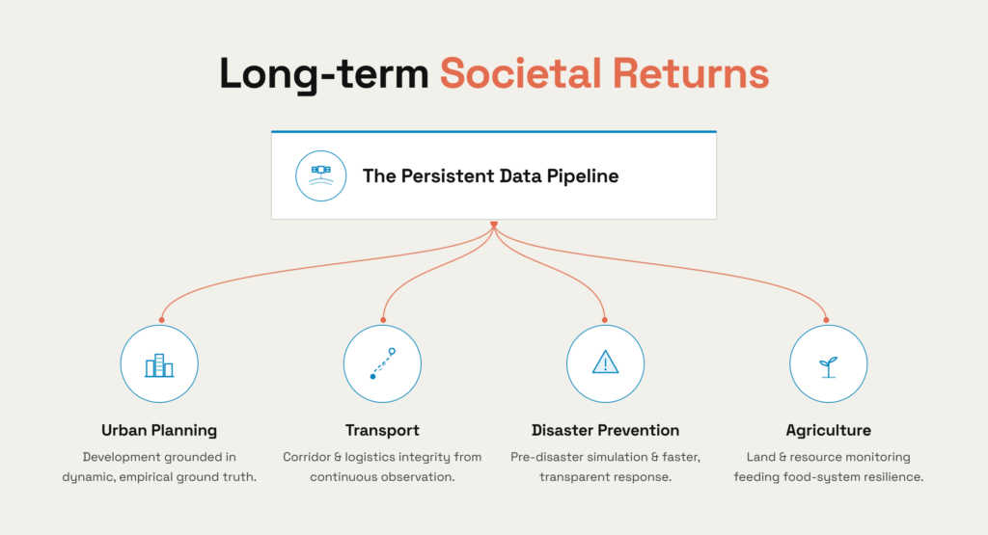This screenshot has width=988, height=535.
Task: Select the Urban Planning buildings icon
Action: point(159,363)
